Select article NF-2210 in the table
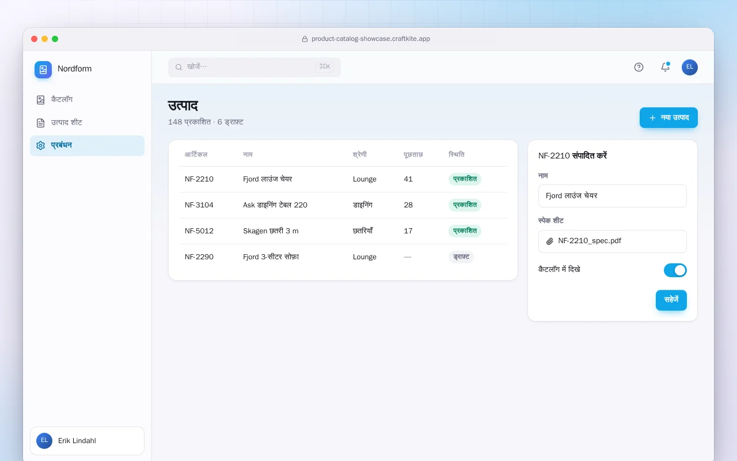 [199, 179]
